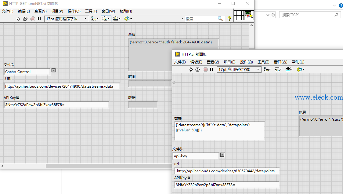Click the url field in HTTP.vi window
Screen dimensions: 343x194
(x=227, y=171)
